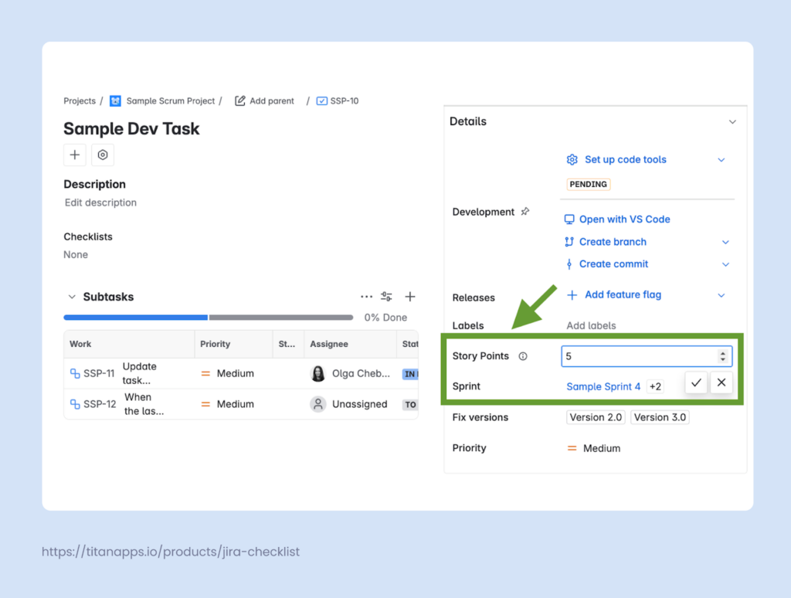Click the medium priority icon for SSP-11
Screen dimensions: 791x598
205,374
